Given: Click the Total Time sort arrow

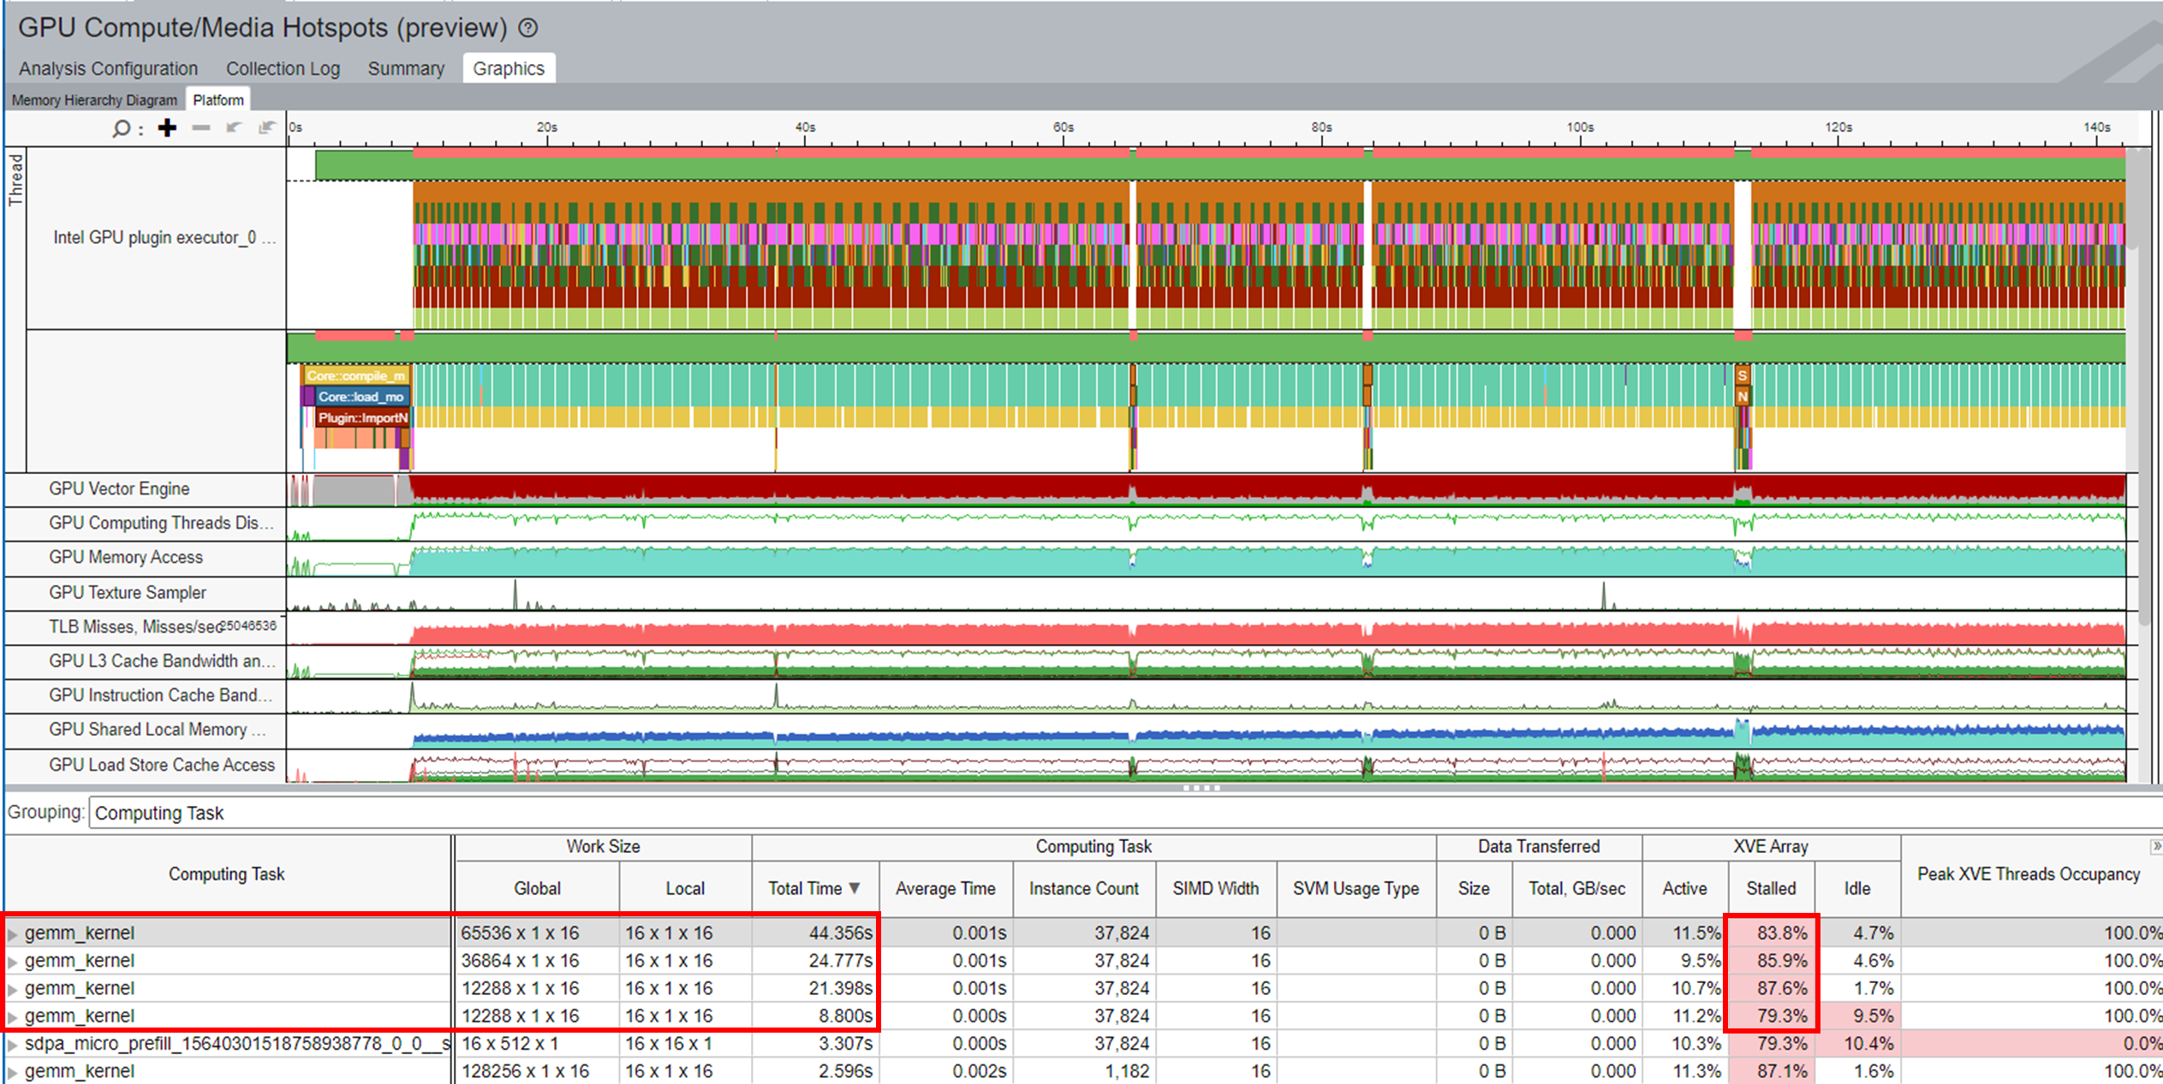Looking at the screenshot, I should tap(855, 888).
